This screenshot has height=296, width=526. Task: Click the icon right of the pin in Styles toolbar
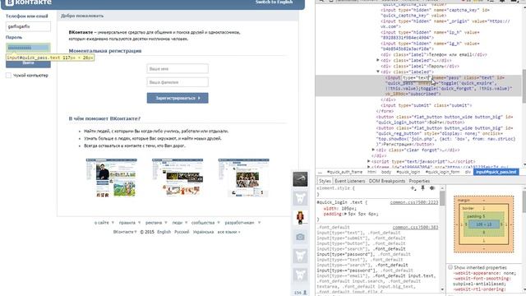tap(432, 188)
